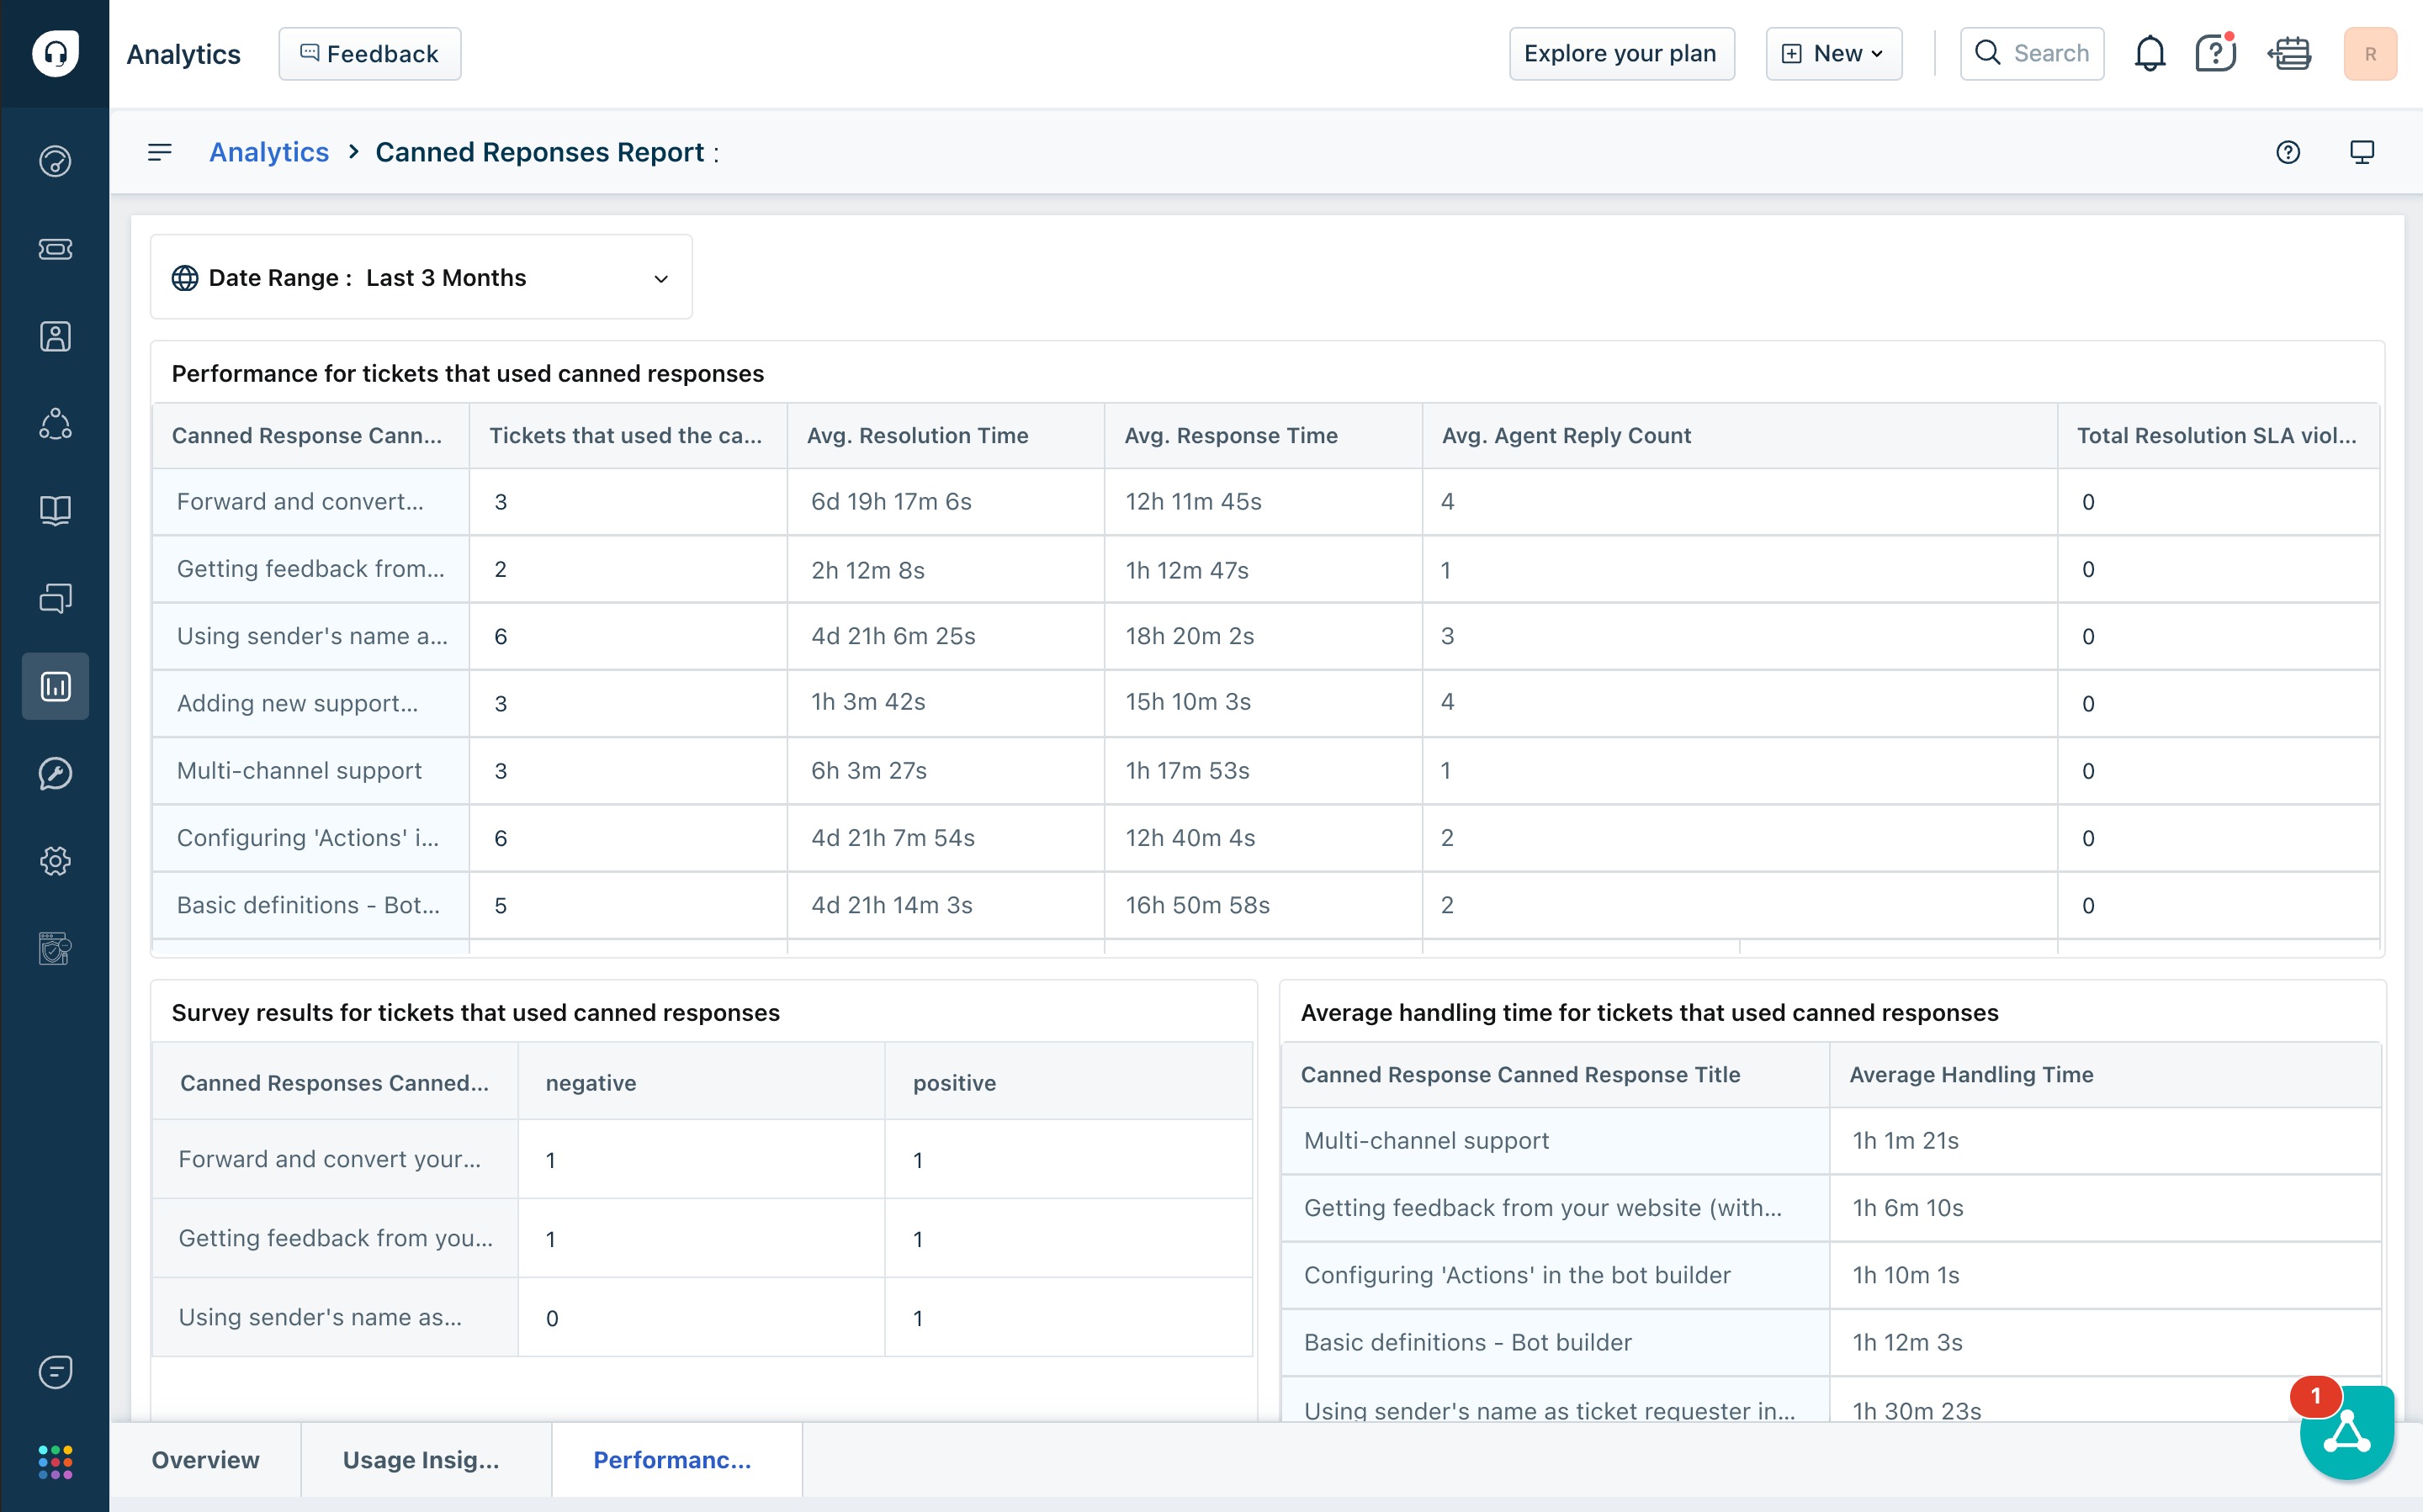Open the field service icon below Admin

(x=55, y=948)
